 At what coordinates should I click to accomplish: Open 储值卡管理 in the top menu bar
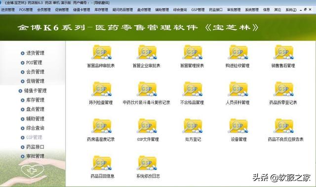pos(81,10)
